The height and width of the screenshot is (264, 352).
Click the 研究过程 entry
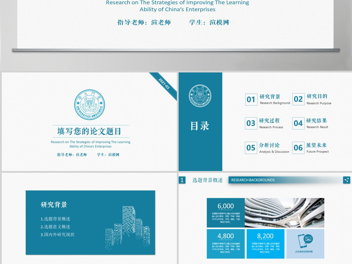point(269,121)
